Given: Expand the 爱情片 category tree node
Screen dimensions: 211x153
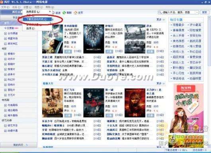Looking at the screenshot, I should tap(6, 54).
